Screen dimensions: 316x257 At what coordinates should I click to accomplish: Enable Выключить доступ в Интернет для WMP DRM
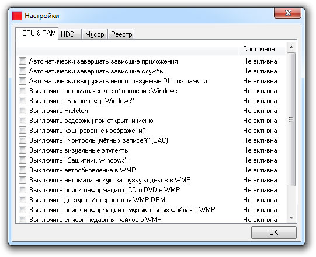(x=22, y=199)
